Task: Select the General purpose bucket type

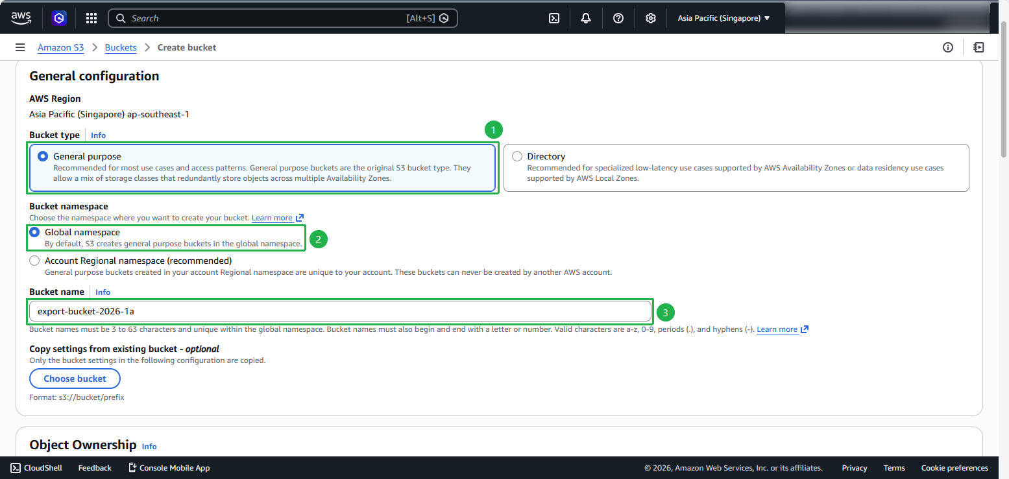Action: point(262,168)
